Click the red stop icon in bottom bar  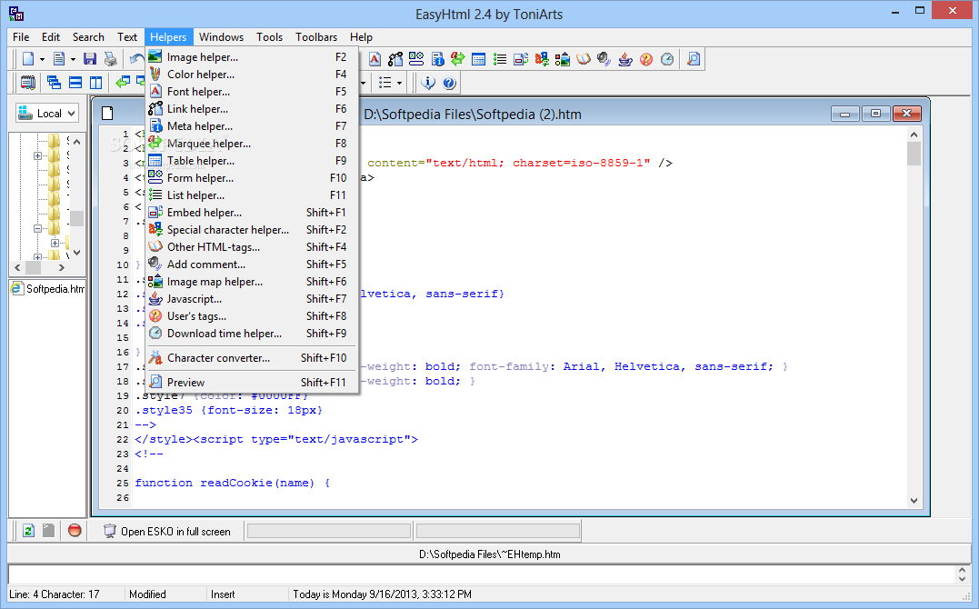coord(75,531)
